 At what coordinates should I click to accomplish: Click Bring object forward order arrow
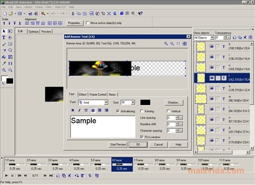pos(4,23)
